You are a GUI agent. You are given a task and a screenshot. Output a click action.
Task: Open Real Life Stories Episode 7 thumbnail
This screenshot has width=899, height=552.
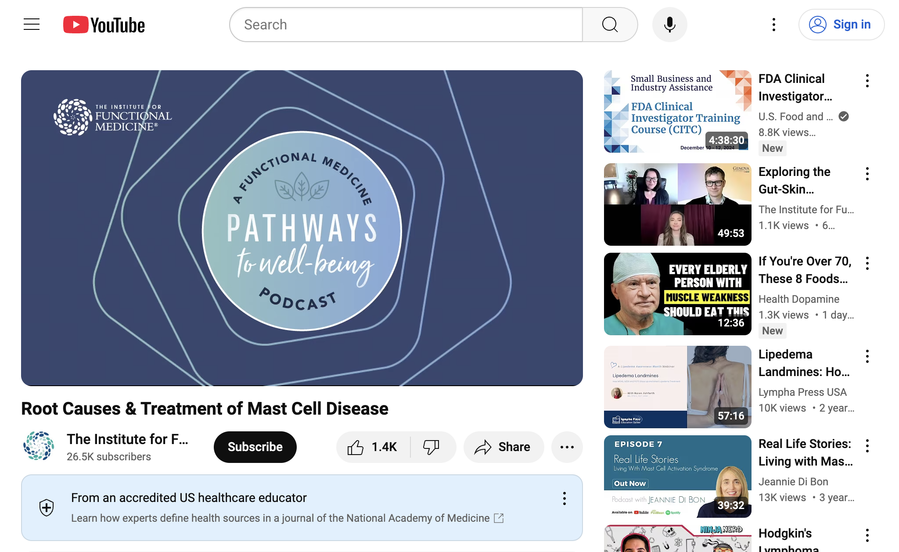coord(677,477)
